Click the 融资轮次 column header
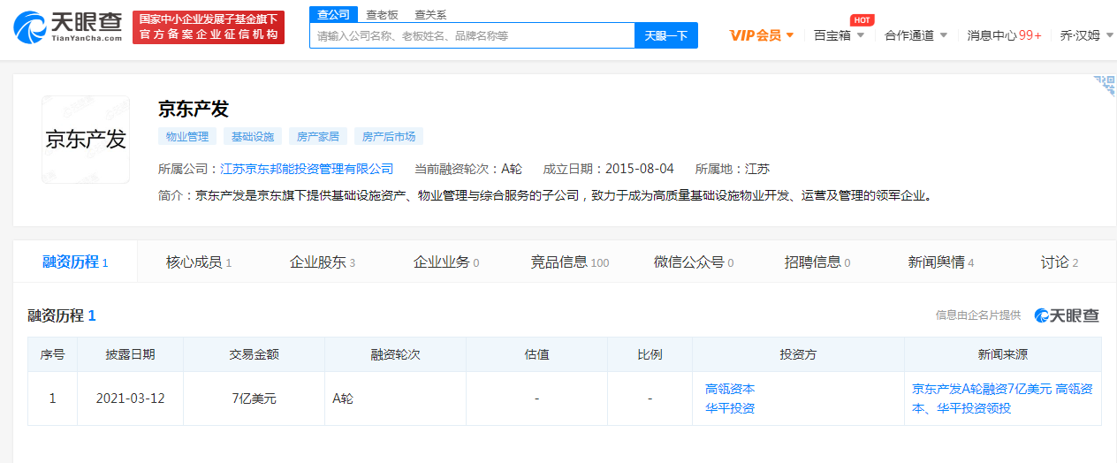The image size is (1117, 463). pyautogui.click(x=396, y=354)
